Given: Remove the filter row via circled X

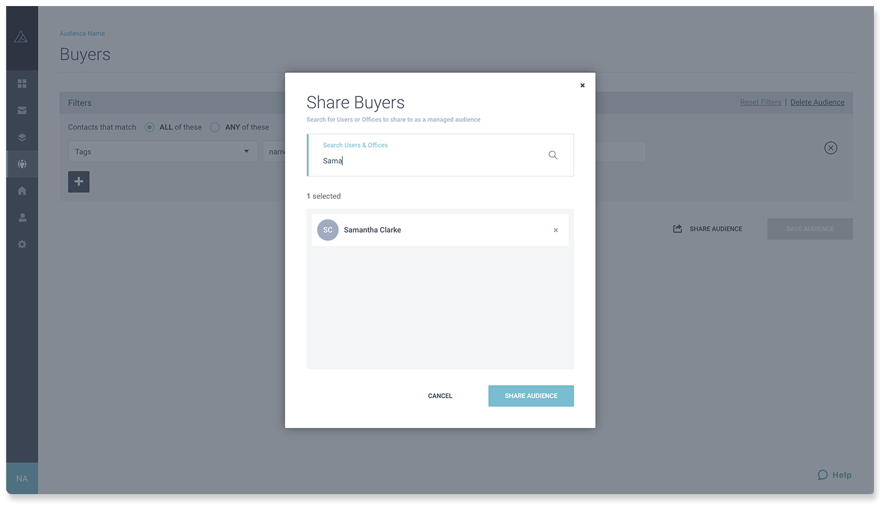Looking at the screenshot, I should tap(831, 148).
